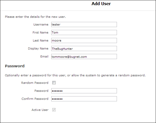This screenshot has width=156, height=123.
Task: Click the "Active User" label text
Action: click(x=40, y=110)
